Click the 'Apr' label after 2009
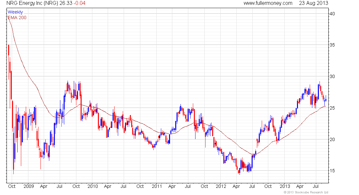This screenshot has height=195, width=359. [x=43, y=186]
